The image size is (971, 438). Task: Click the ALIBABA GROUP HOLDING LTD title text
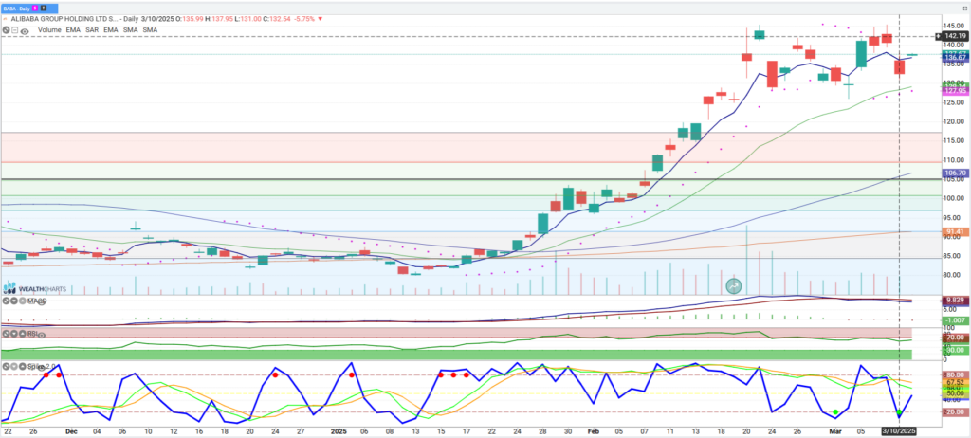[x=64, y=19]
